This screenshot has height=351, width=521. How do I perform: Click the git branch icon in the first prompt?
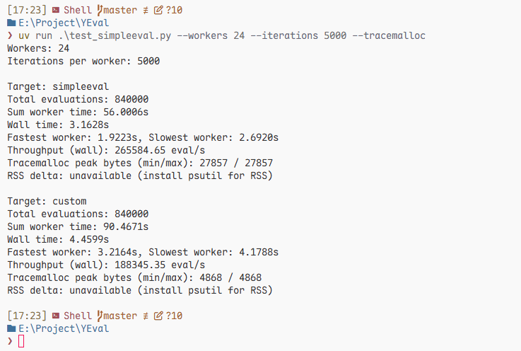(99, 11)
